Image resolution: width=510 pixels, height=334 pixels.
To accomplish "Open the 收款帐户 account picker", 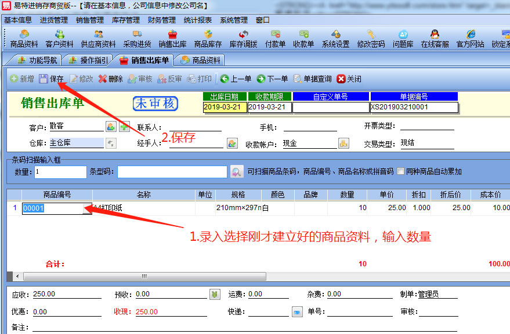I will [x=343, y=143].
